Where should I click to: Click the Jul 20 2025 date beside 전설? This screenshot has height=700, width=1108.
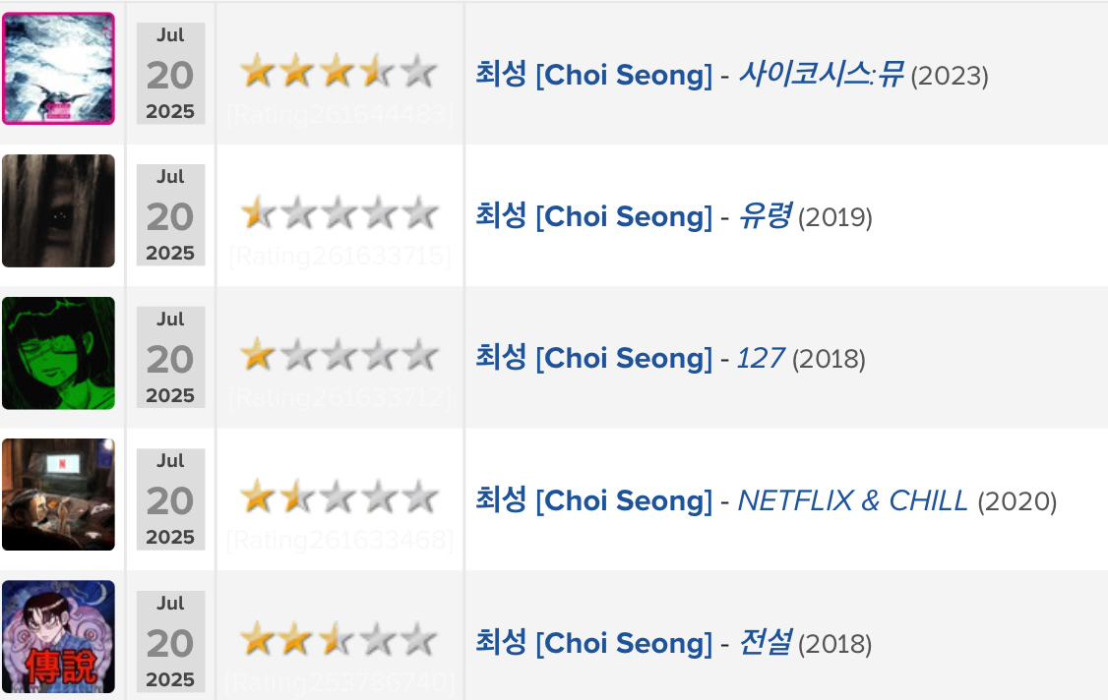click(170, 641)
